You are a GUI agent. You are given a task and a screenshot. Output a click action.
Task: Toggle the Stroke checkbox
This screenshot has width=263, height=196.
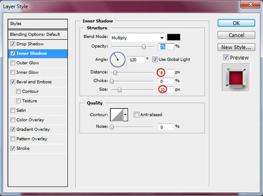13,148
